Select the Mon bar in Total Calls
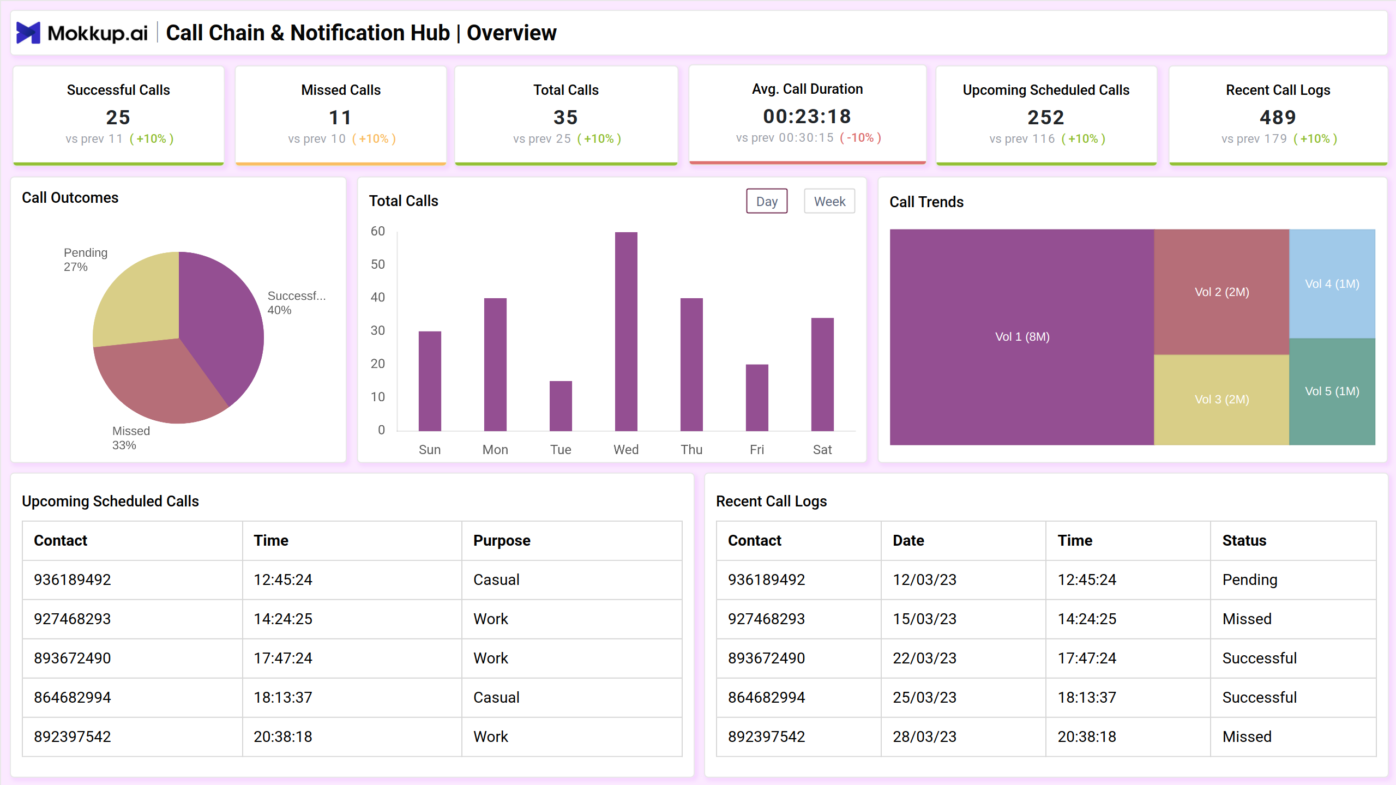The width and height of the screenshot is (1396, 785). pyautogui.click(x=495, y=365)
